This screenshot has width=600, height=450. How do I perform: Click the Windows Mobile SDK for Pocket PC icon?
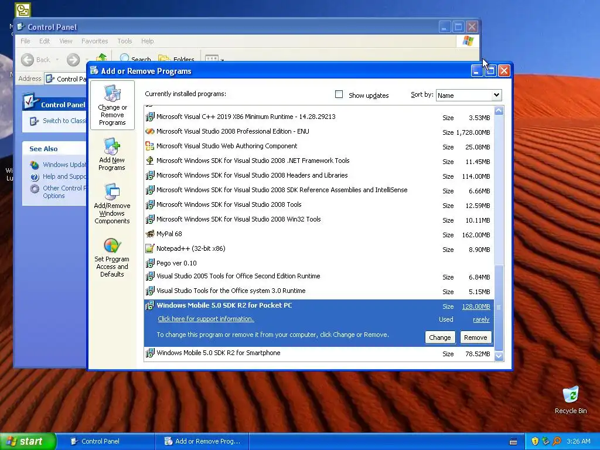(150, 305)
